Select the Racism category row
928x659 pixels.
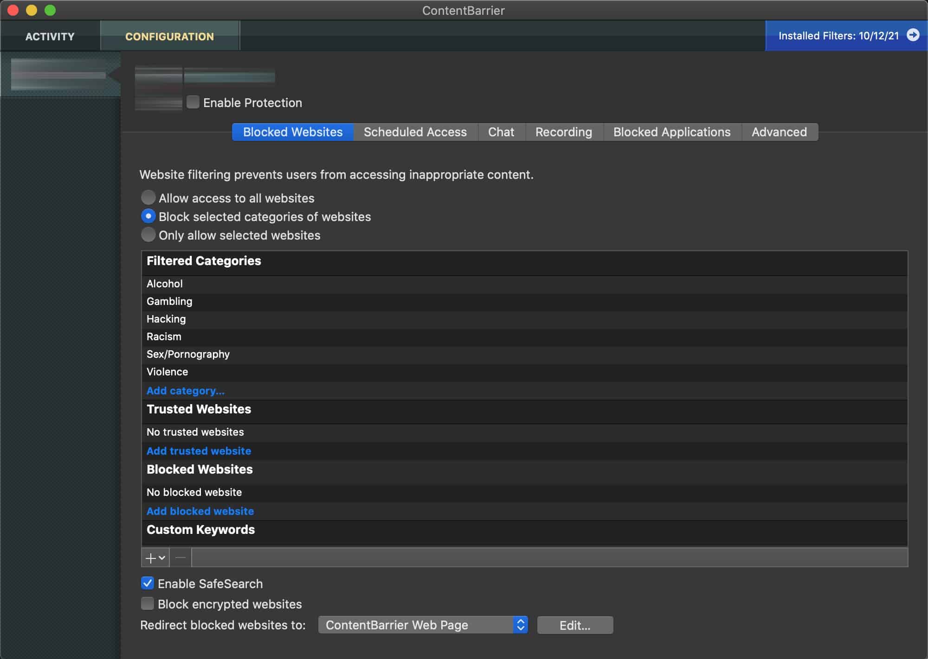(524, 336)
